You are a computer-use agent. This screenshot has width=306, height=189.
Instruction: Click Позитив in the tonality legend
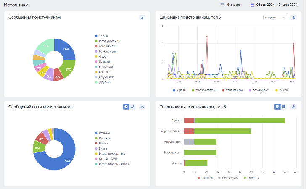tap(251, 178)
